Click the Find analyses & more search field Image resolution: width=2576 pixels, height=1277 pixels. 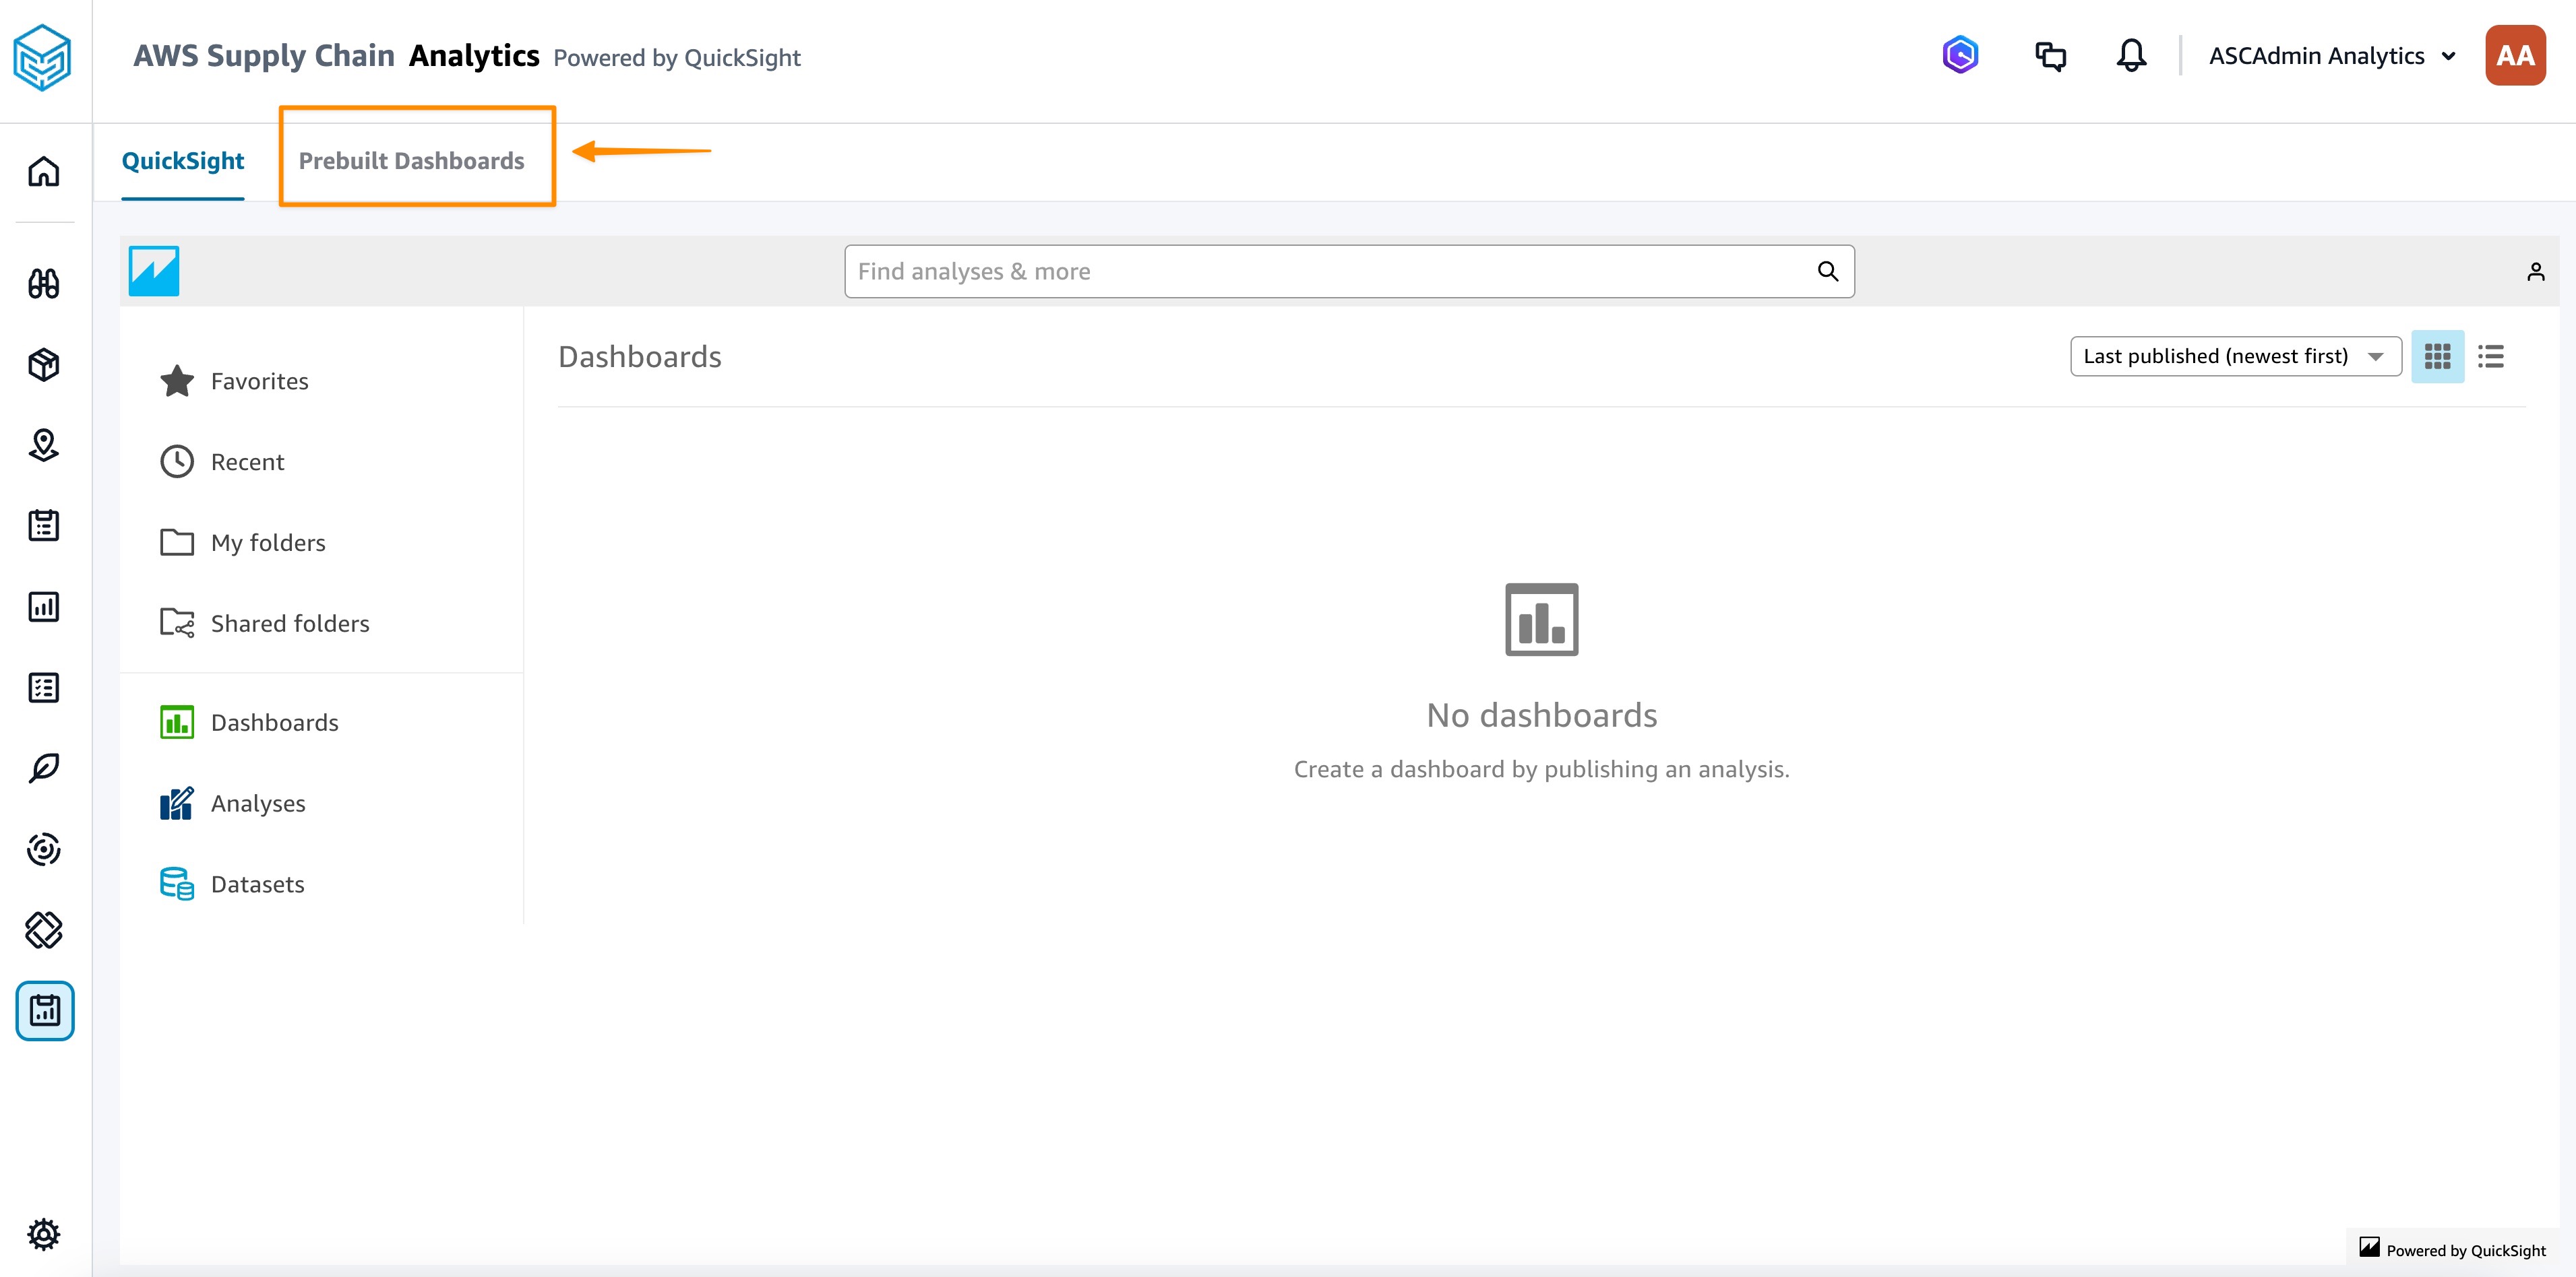[x=1349, y=272]
